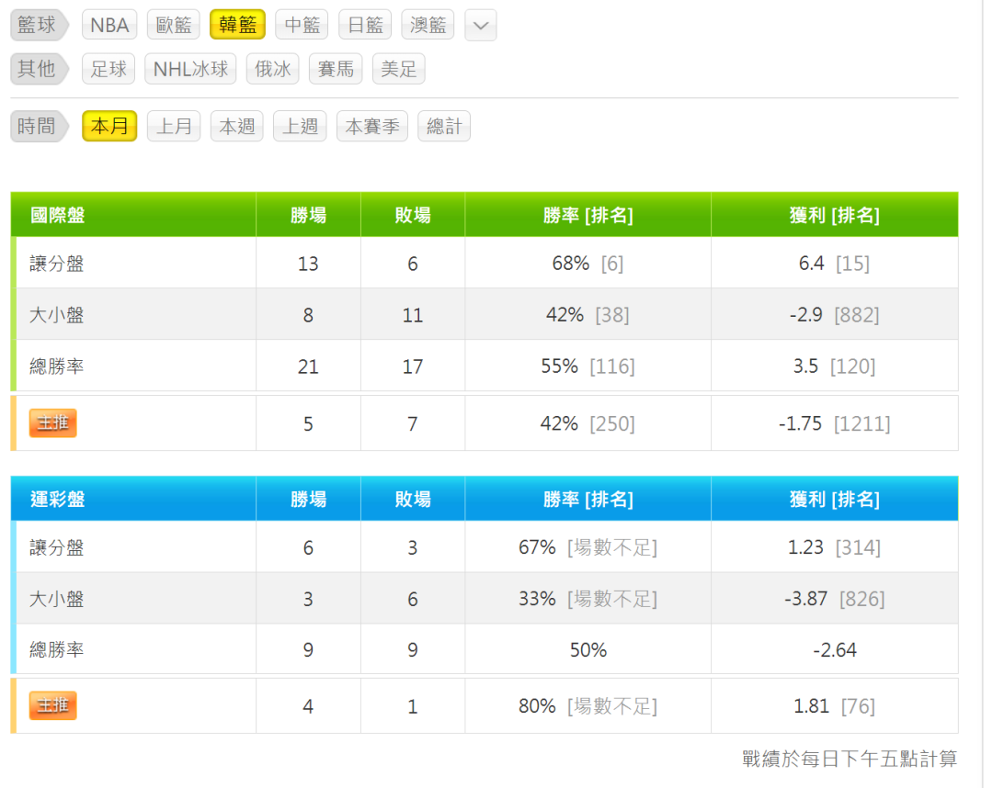This screenshot has height=788, width=993.
Task: Click the 55% [116] win rate cell
Action: click(x=588, y=366)
